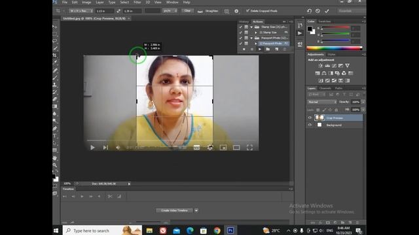Image resolution: width=419 pixels, height=235 pixels.
Task: Toggle checkmark for Passport Photo action set
Action: pos(240,38)
